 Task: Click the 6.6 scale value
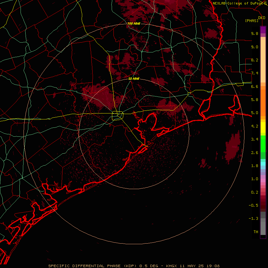[255, 86]
